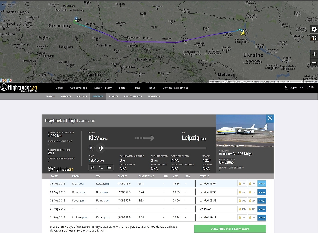
Task: Click the flightradar24 logo in the playback panel
Action: [61, 169]
